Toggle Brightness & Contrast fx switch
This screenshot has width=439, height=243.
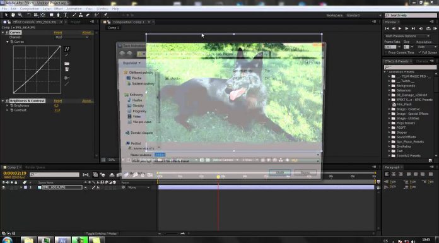point(8,100)
